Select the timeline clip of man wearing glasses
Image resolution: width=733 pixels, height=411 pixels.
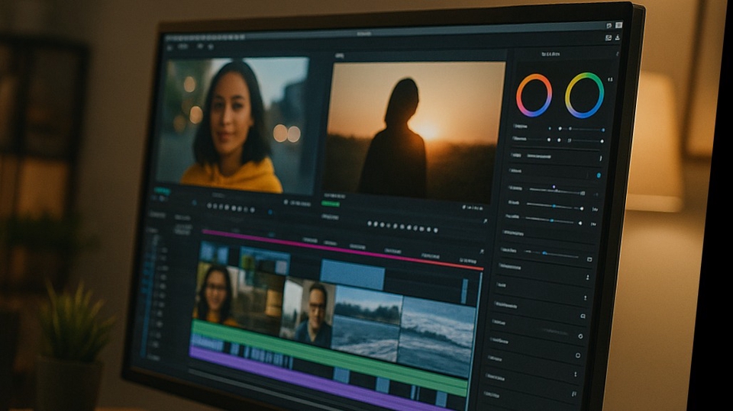pyautogui.click(x=306, y=313)
